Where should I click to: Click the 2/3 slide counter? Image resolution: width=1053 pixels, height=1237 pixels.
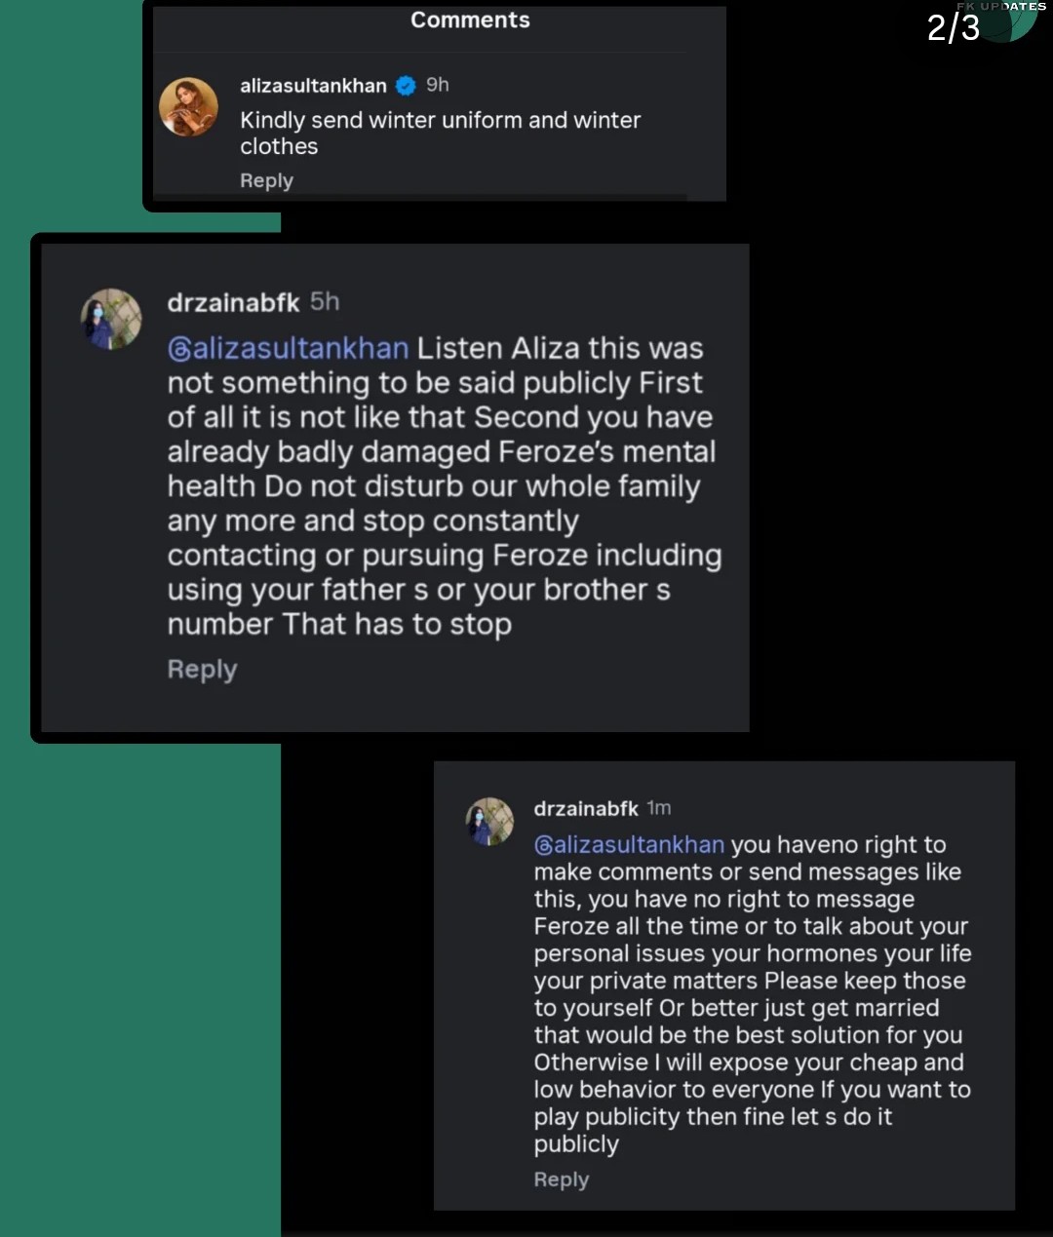(x=953, y=28)
